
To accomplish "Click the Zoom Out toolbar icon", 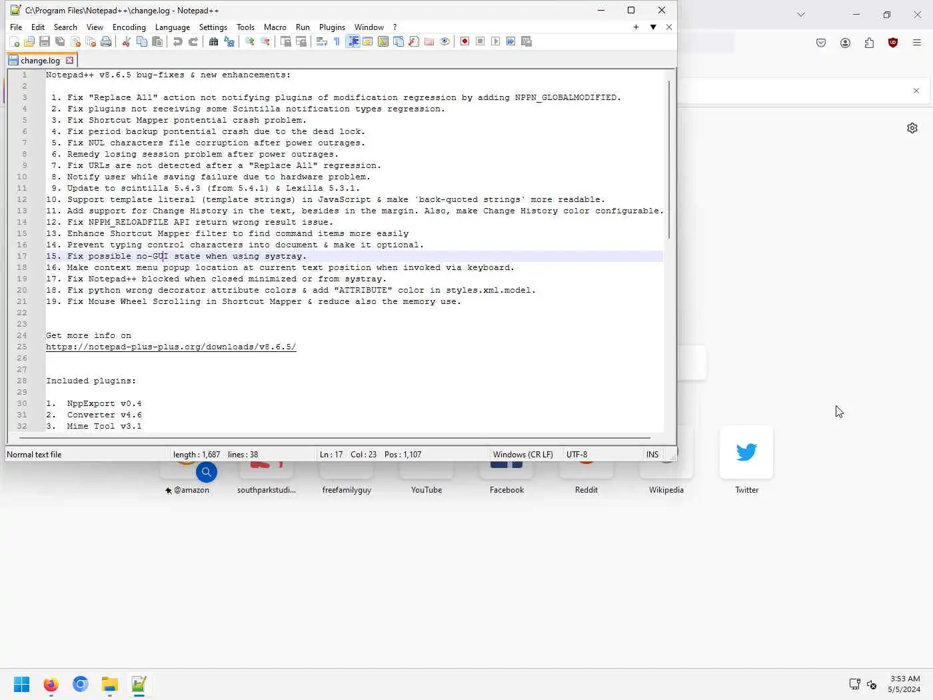I will coord(265,41).
